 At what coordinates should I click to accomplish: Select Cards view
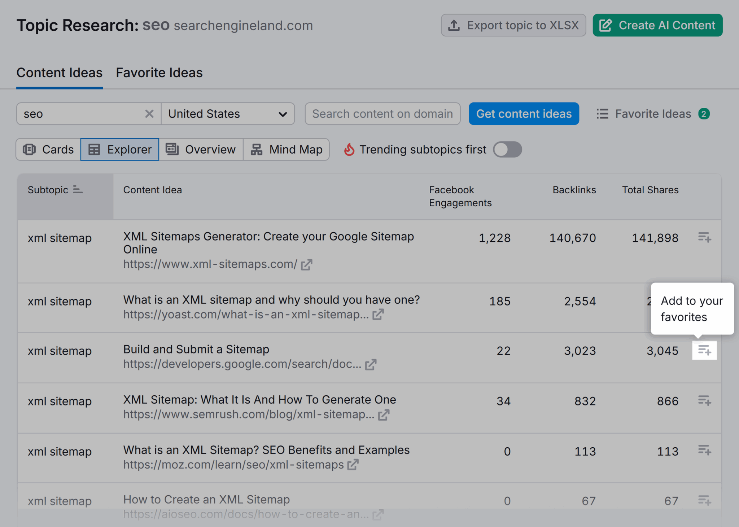pos(48,149)
